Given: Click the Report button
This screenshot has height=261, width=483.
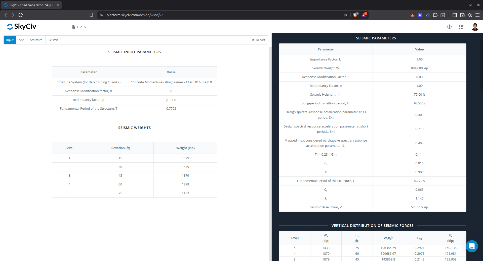Looking at the screenshot, I should pos(259,40).
